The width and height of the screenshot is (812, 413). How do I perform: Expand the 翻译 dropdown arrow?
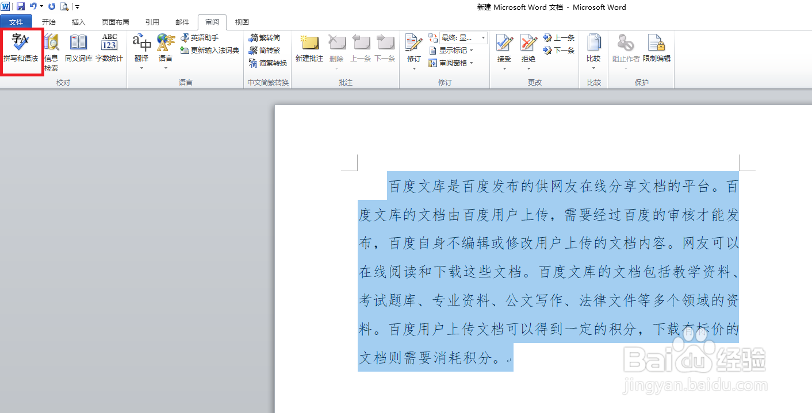(141, 68)
